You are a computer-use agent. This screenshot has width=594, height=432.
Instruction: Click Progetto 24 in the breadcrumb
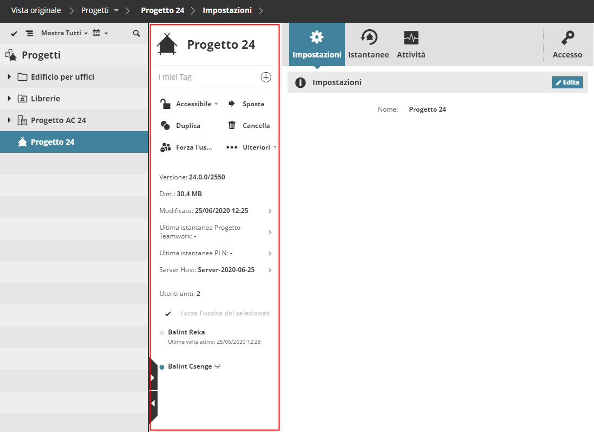click(x=162, y=10)
